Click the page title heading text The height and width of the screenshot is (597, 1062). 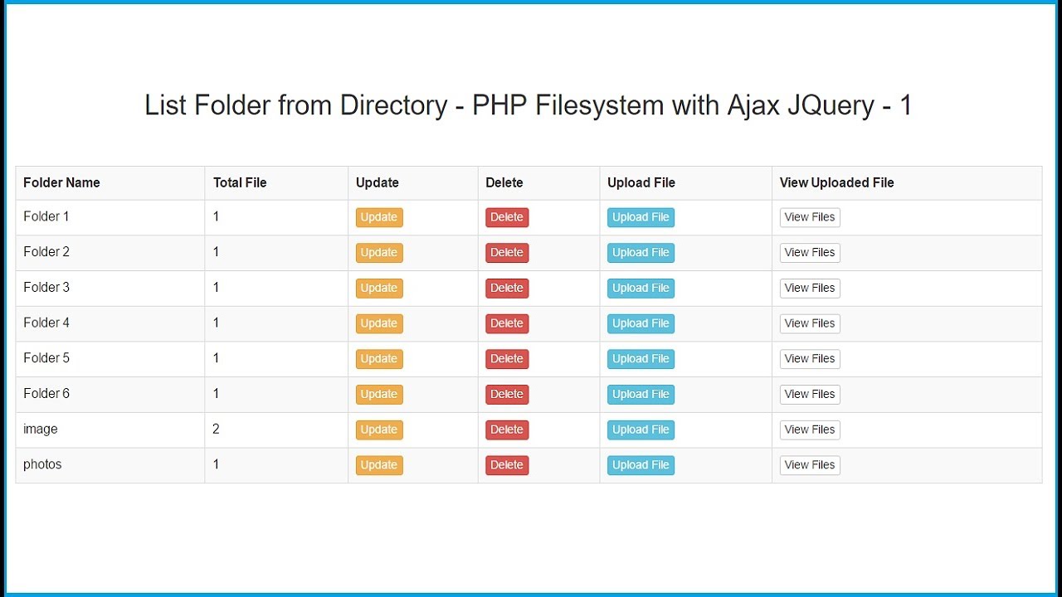(x=529, y=105)
